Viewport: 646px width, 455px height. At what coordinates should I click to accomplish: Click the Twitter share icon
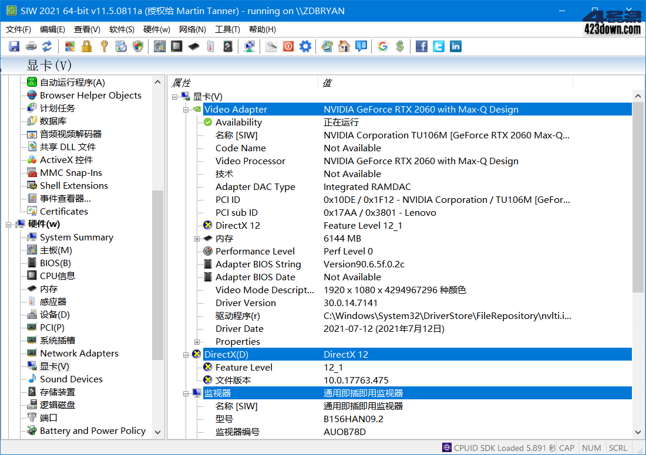click(439, 46)
